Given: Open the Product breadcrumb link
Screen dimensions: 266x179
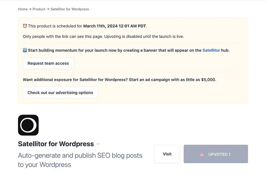Looking at the screenshot, I should 39,9.
